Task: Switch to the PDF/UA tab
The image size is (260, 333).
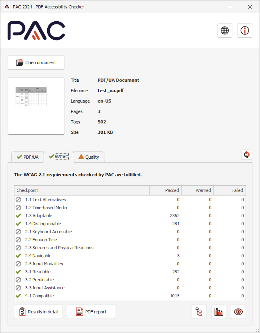Action: click(x=27, y=157)
